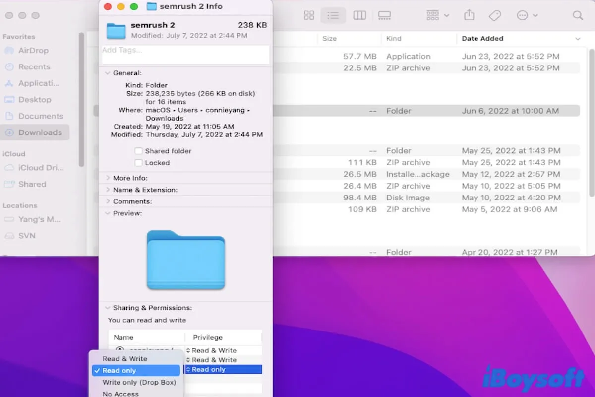
Task: Tick the Locked checkbox
Action: (x=138, y=163)
